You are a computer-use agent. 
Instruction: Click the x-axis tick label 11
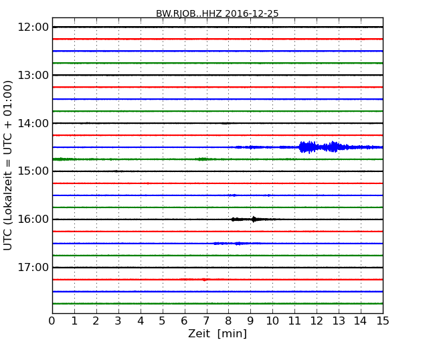tap(294, 321)
